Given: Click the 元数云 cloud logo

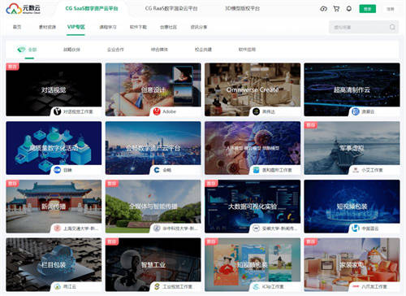Looking at the screenshot, I should 24,9.
